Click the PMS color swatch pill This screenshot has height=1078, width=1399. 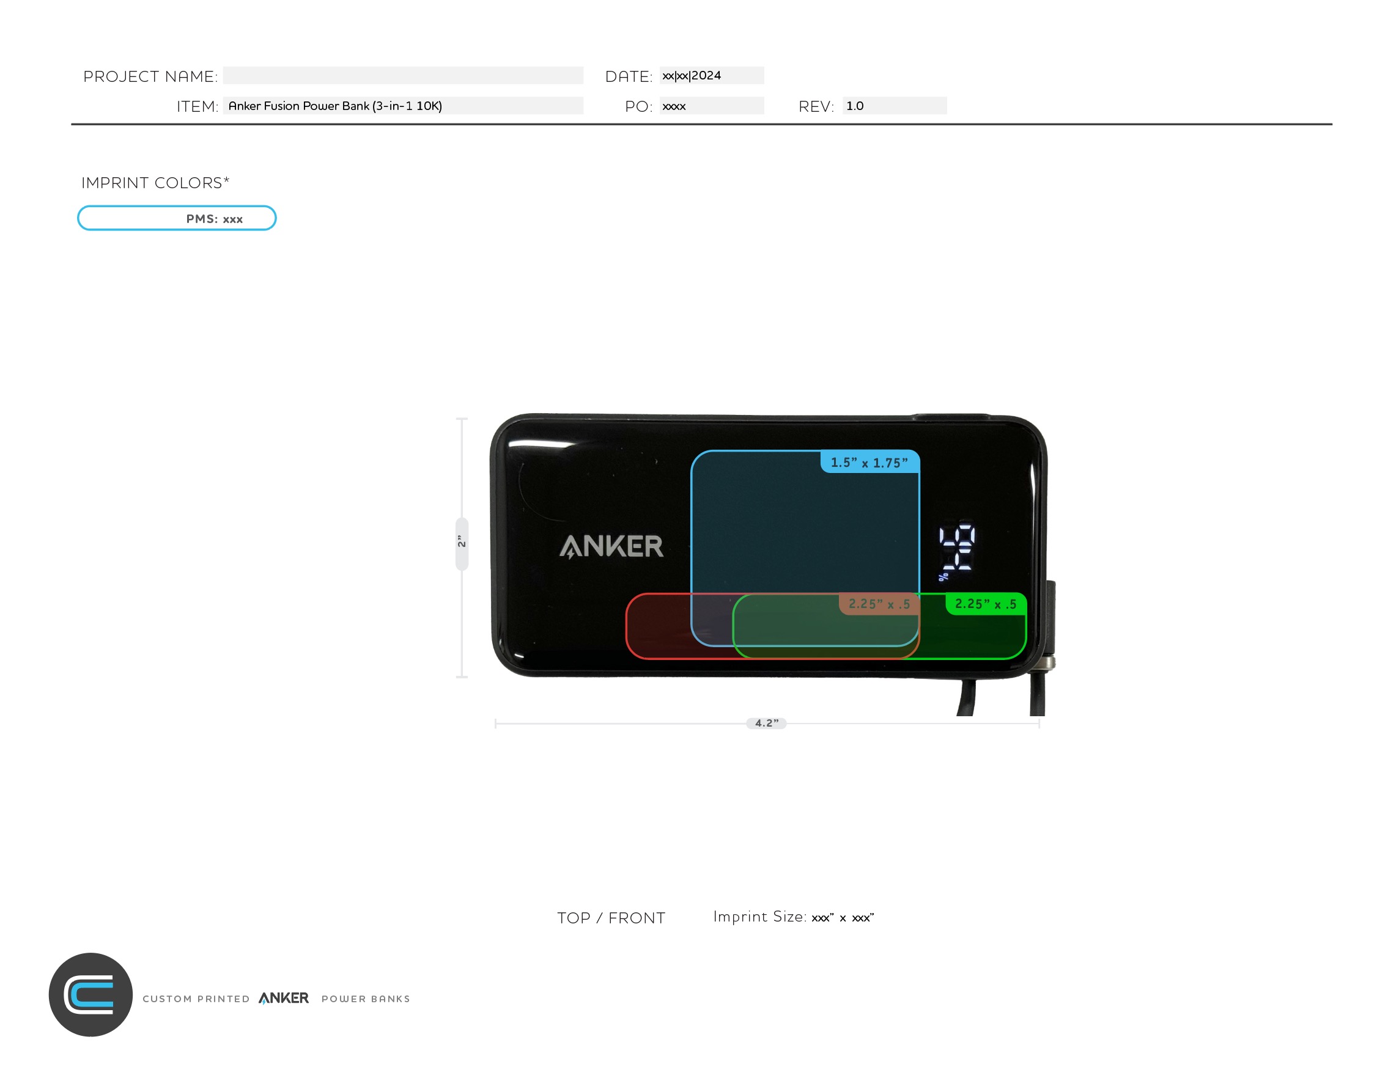tap(177, 218)
